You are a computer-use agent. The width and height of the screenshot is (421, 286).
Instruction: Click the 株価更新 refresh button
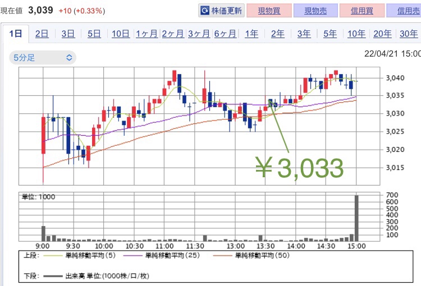(221, 11)
